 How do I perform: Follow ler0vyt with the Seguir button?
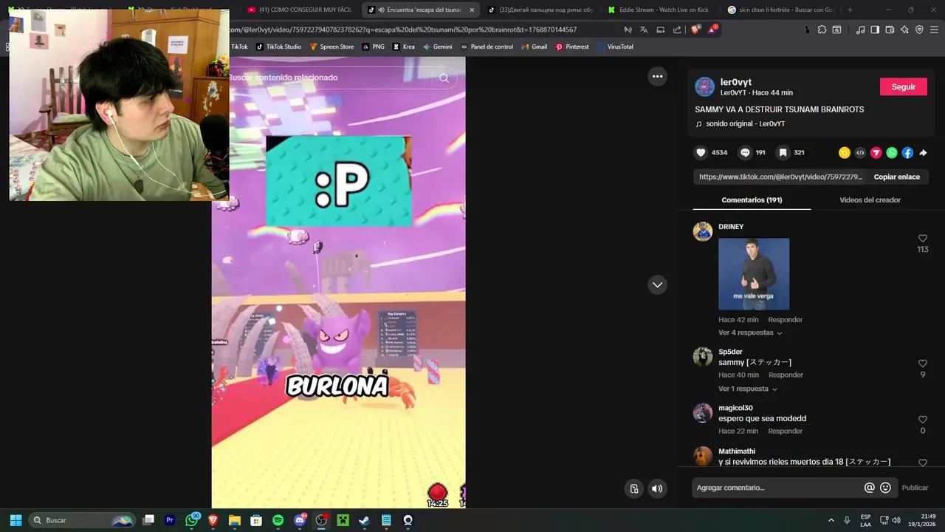click(903, 86)
